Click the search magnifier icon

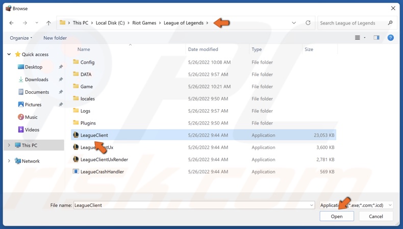pyautogui.click(x=390, y=23)
